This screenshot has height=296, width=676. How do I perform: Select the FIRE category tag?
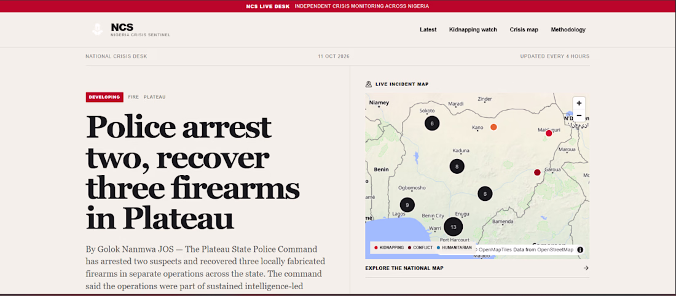(x=133, y=97)
